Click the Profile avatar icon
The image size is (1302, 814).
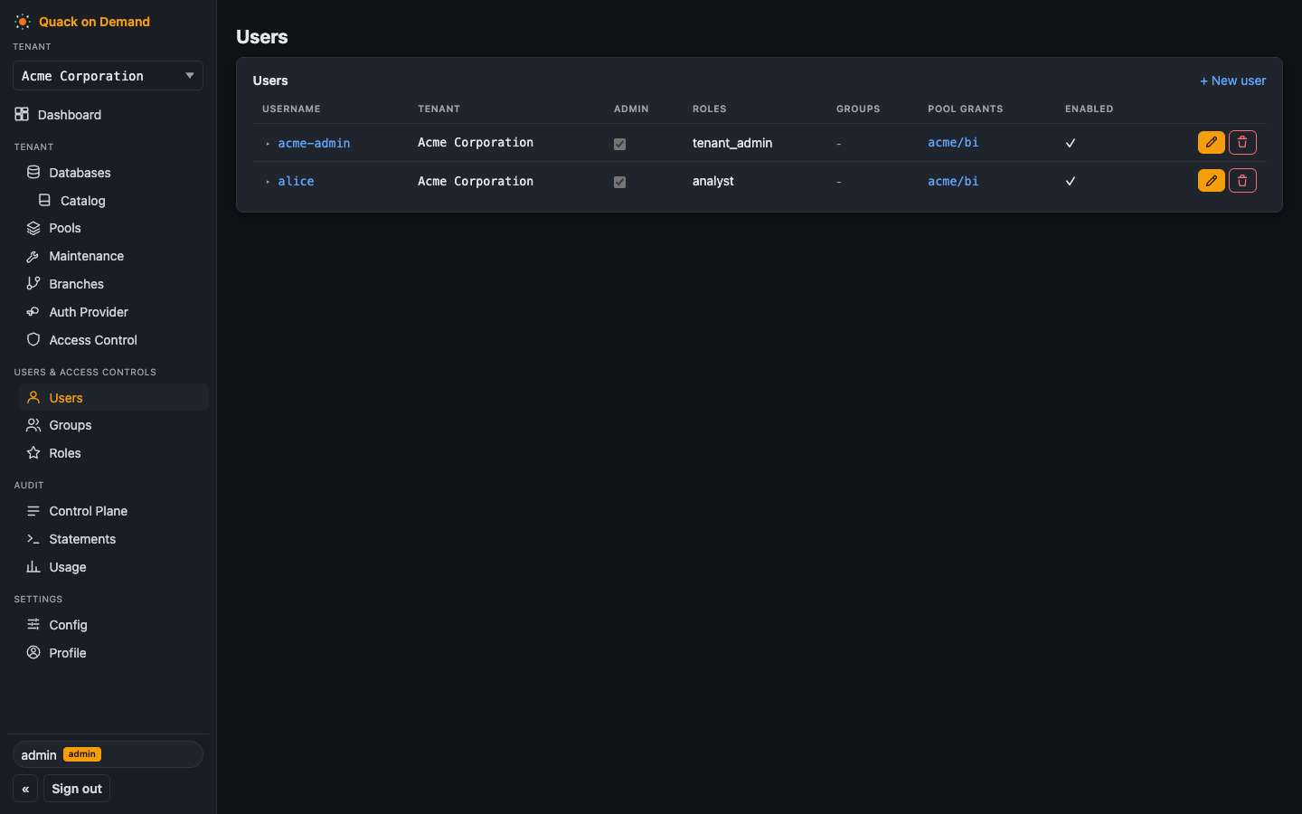tap(33, 652)
